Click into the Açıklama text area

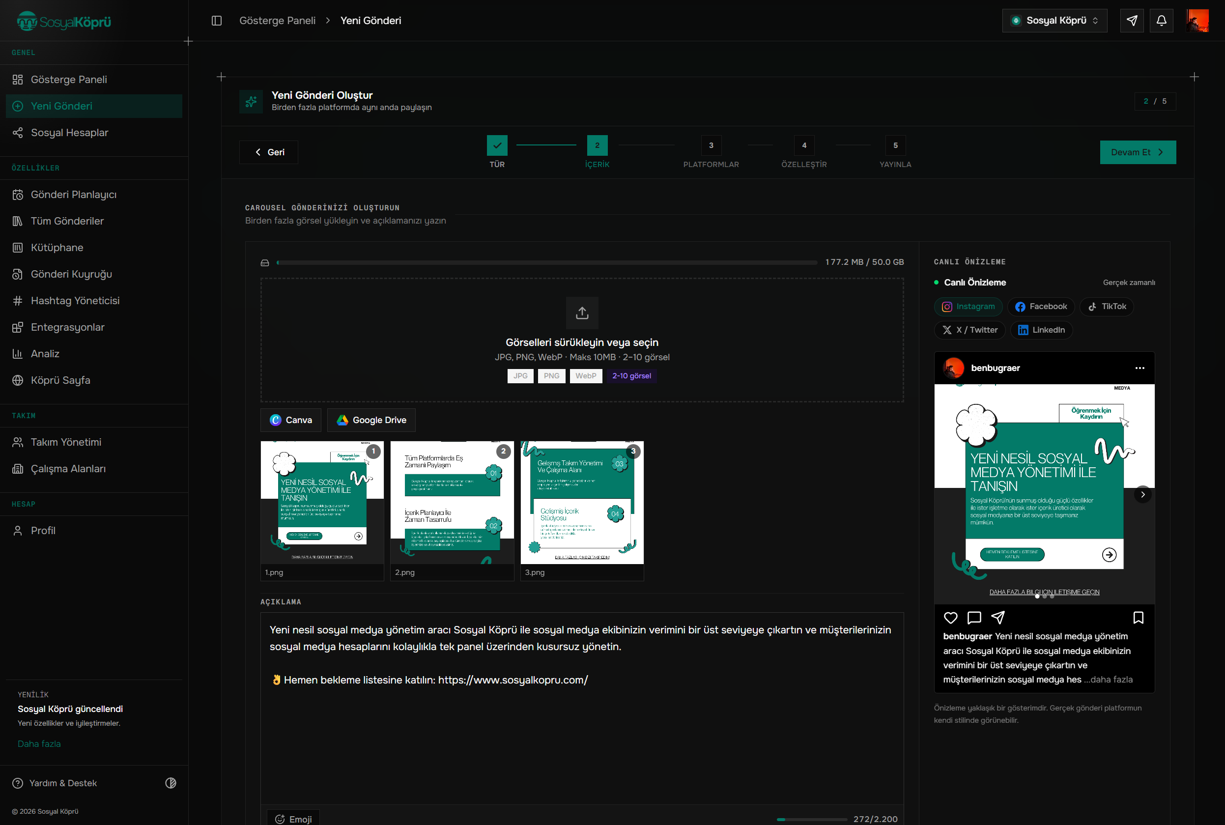coord(582,708)
